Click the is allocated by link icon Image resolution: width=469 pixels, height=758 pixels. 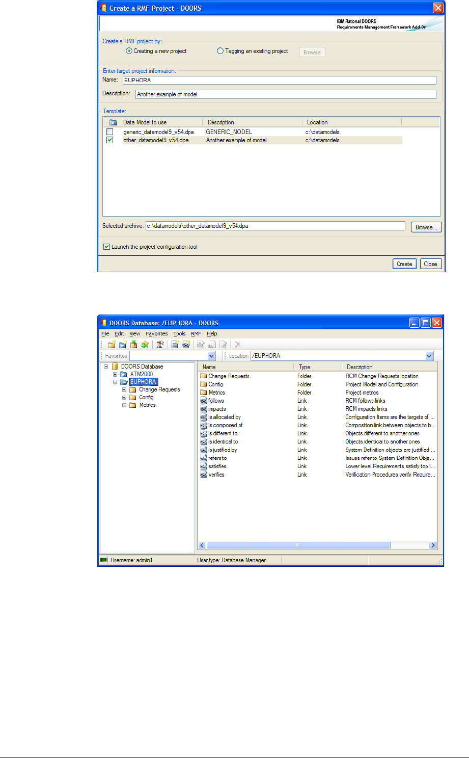coord(204,417)
